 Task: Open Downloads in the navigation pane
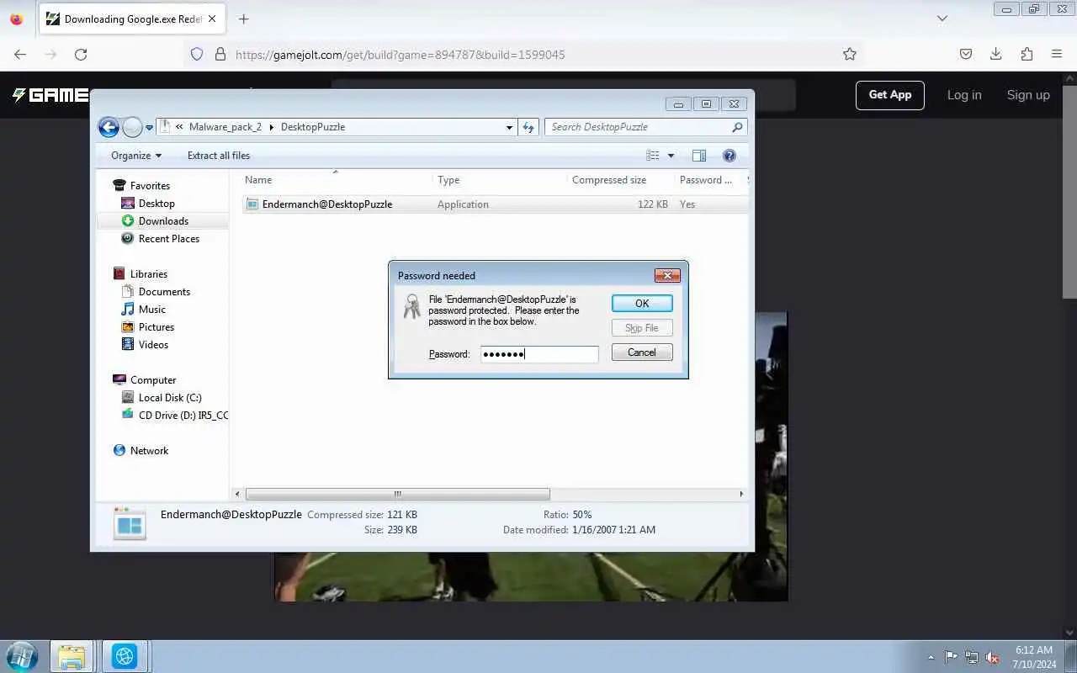coord(163,221)
